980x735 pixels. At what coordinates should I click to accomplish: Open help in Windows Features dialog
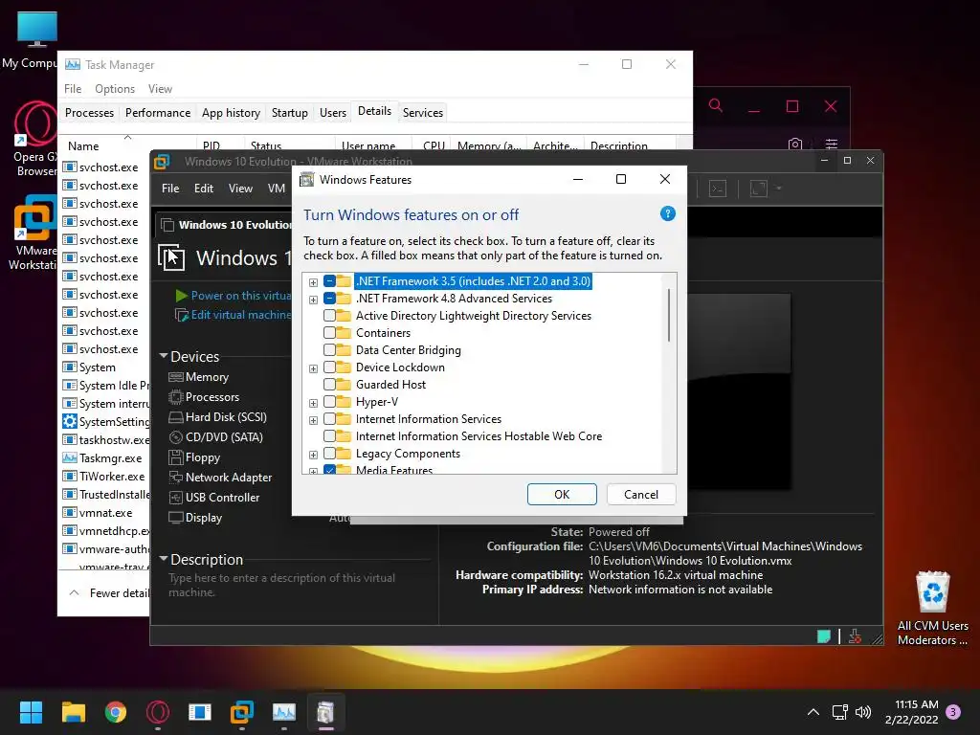pos(667,213)
